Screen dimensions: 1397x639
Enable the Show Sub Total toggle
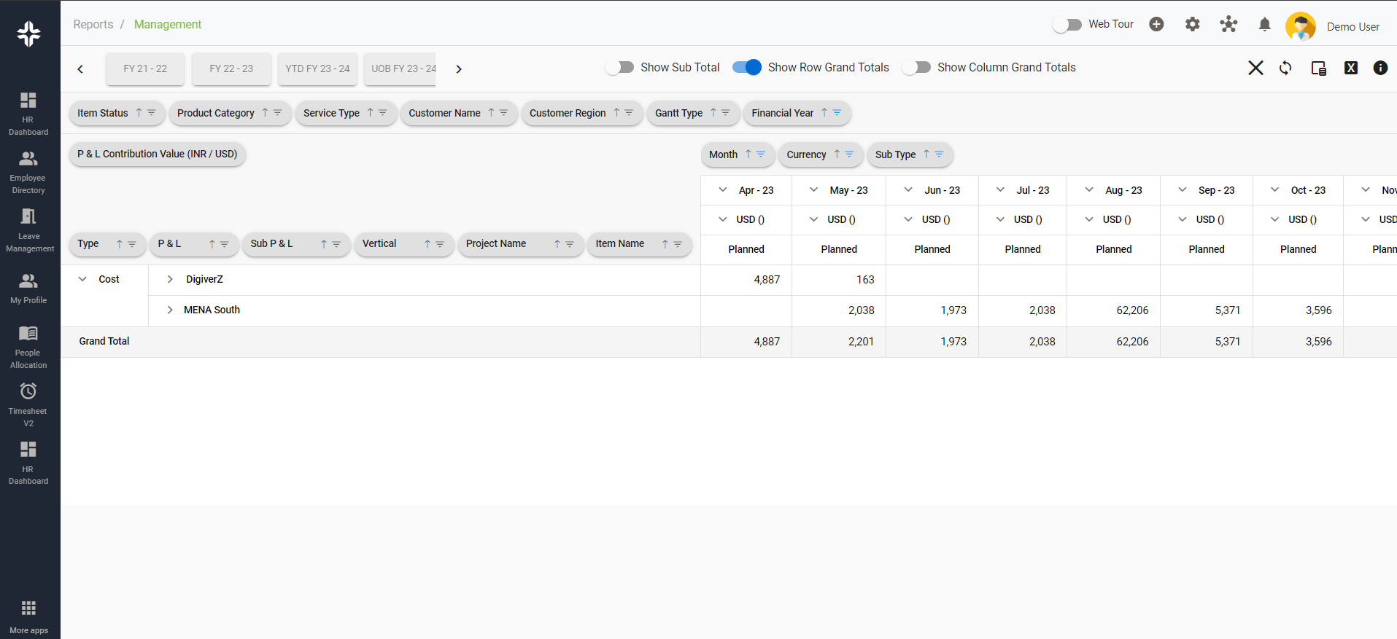tap(620, 68)
